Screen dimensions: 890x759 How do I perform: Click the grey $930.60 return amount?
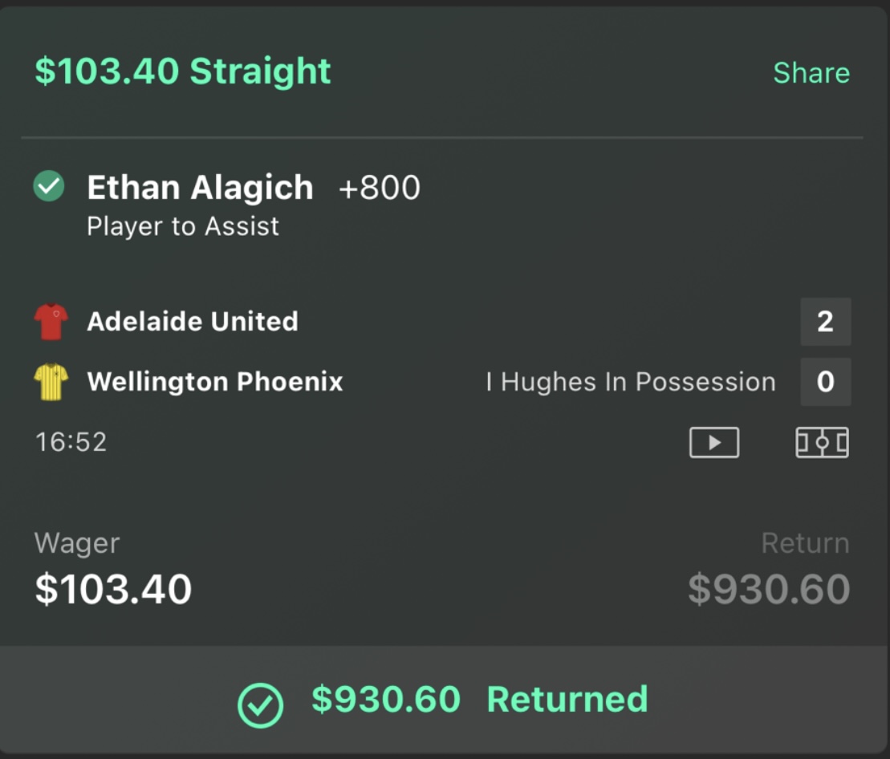(x=769, y=590)
